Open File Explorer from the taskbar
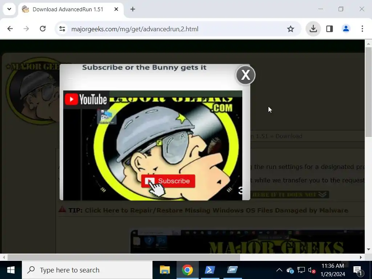Screen dimensions: 372x279 pos(165,270)
